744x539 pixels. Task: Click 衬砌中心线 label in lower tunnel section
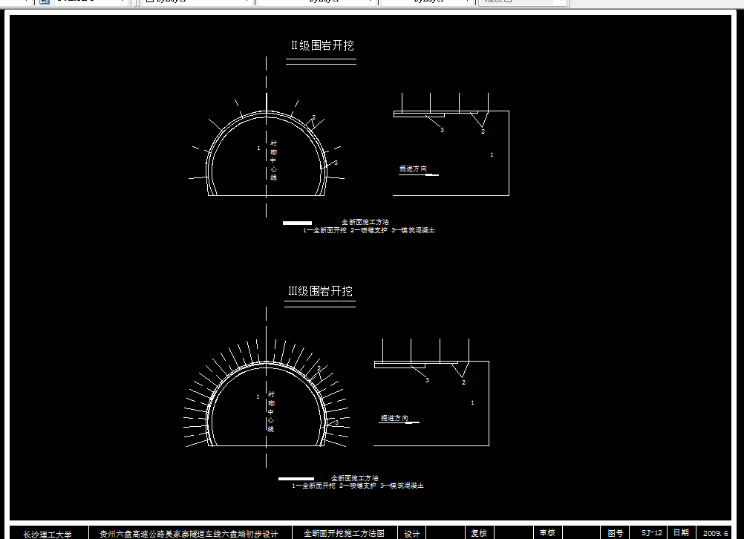[x=271, y=411]
